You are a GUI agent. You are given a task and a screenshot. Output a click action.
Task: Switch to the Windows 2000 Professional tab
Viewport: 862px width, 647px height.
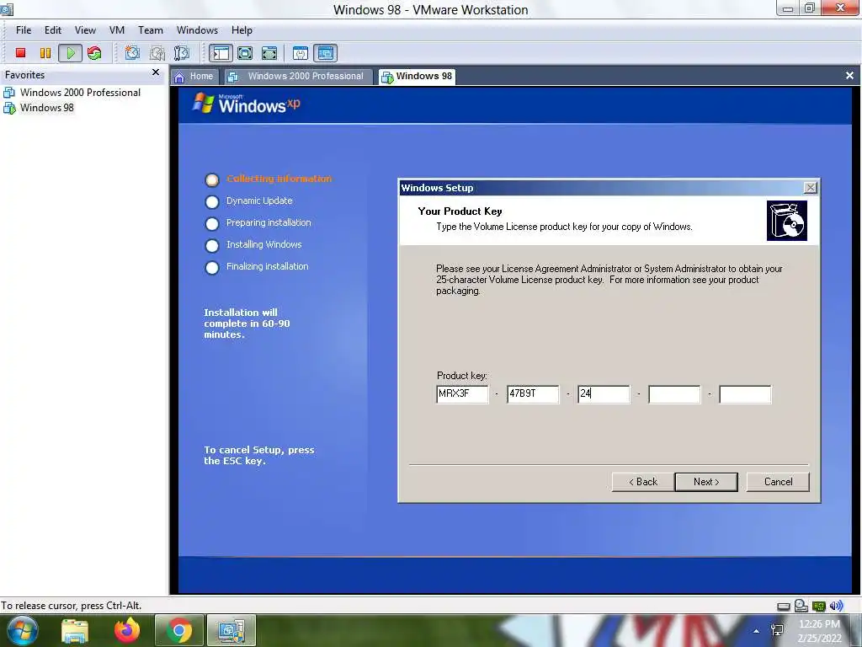[x=297, y=77]
